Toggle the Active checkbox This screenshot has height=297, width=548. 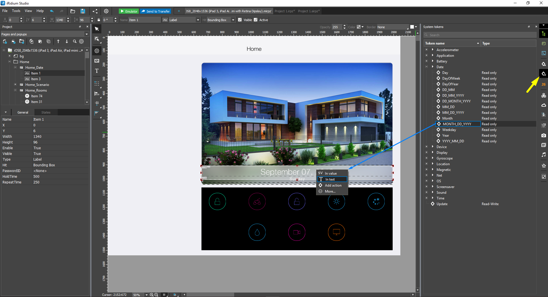[256, 20]
